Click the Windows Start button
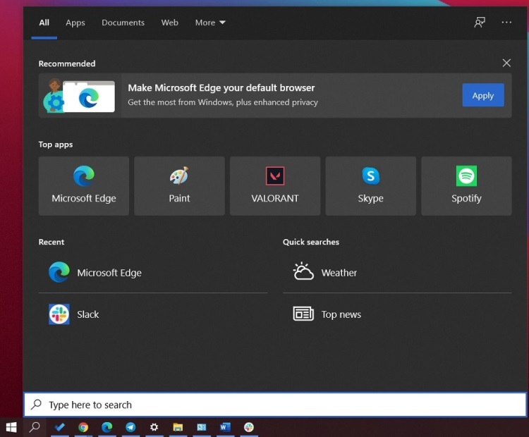Viewport: 529px width, 437px height. tap(11, 427)
